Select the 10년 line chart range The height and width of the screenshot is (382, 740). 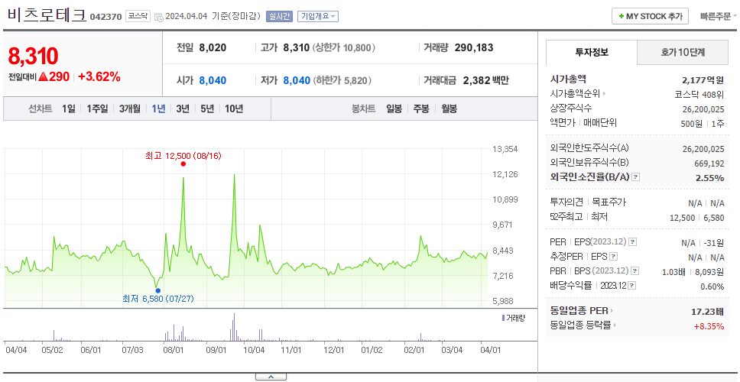tap(234, 109)
